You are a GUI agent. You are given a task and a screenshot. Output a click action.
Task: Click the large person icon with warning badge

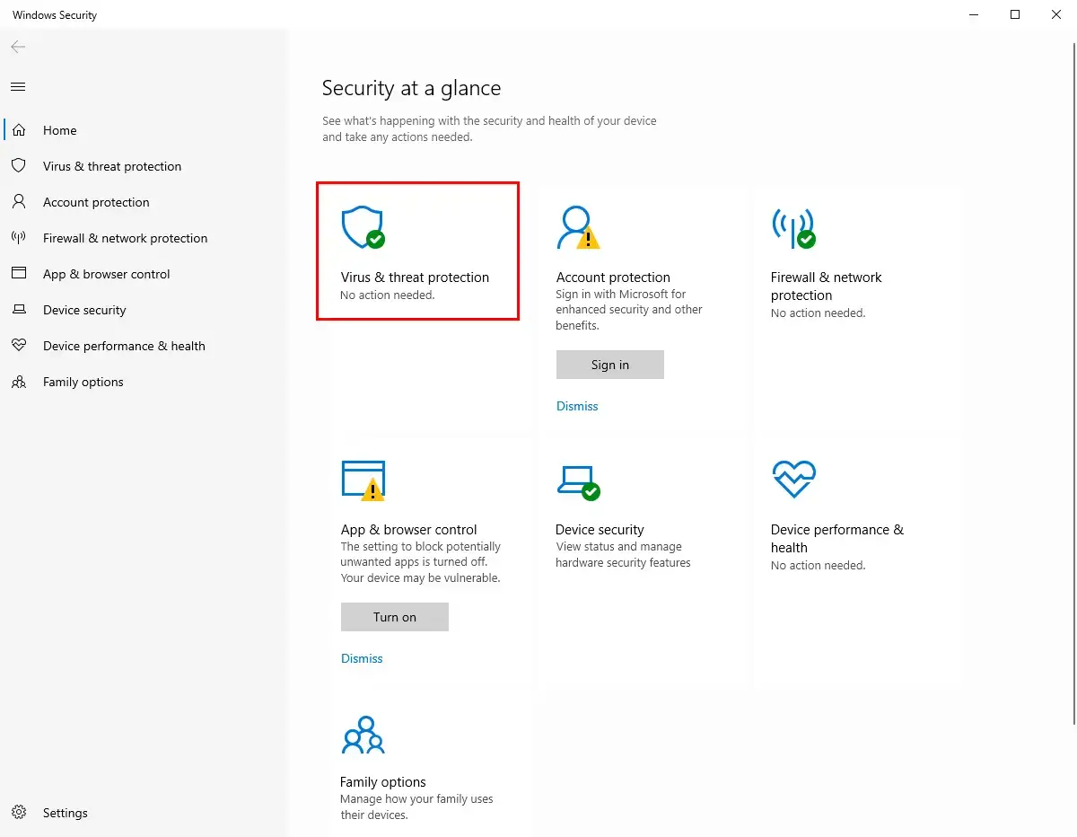pos(578,228)
